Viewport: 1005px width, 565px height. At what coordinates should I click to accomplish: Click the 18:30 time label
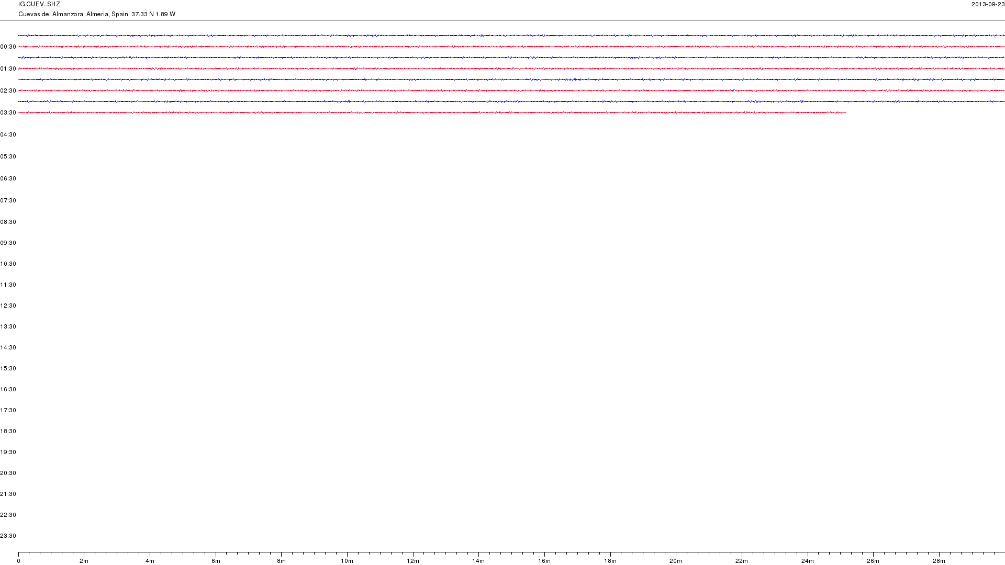coord(8,432)
